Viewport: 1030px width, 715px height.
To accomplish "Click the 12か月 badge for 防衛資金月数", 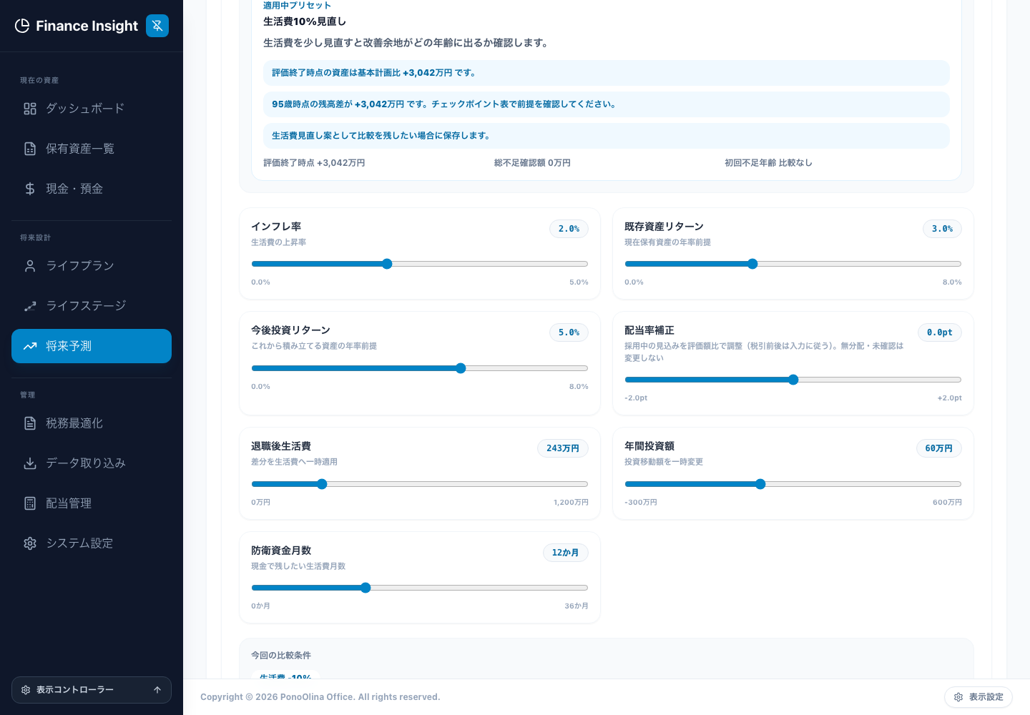I will [566, 553].
